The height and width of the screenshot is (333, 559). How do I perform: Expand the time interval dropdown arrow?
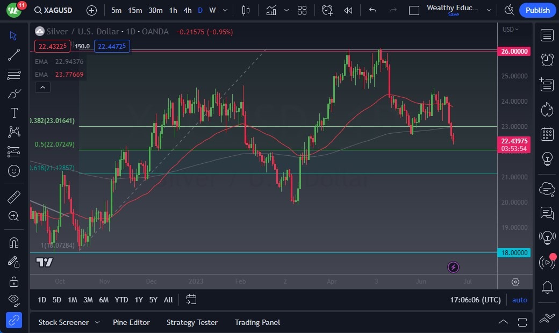(x=225, y=10)
